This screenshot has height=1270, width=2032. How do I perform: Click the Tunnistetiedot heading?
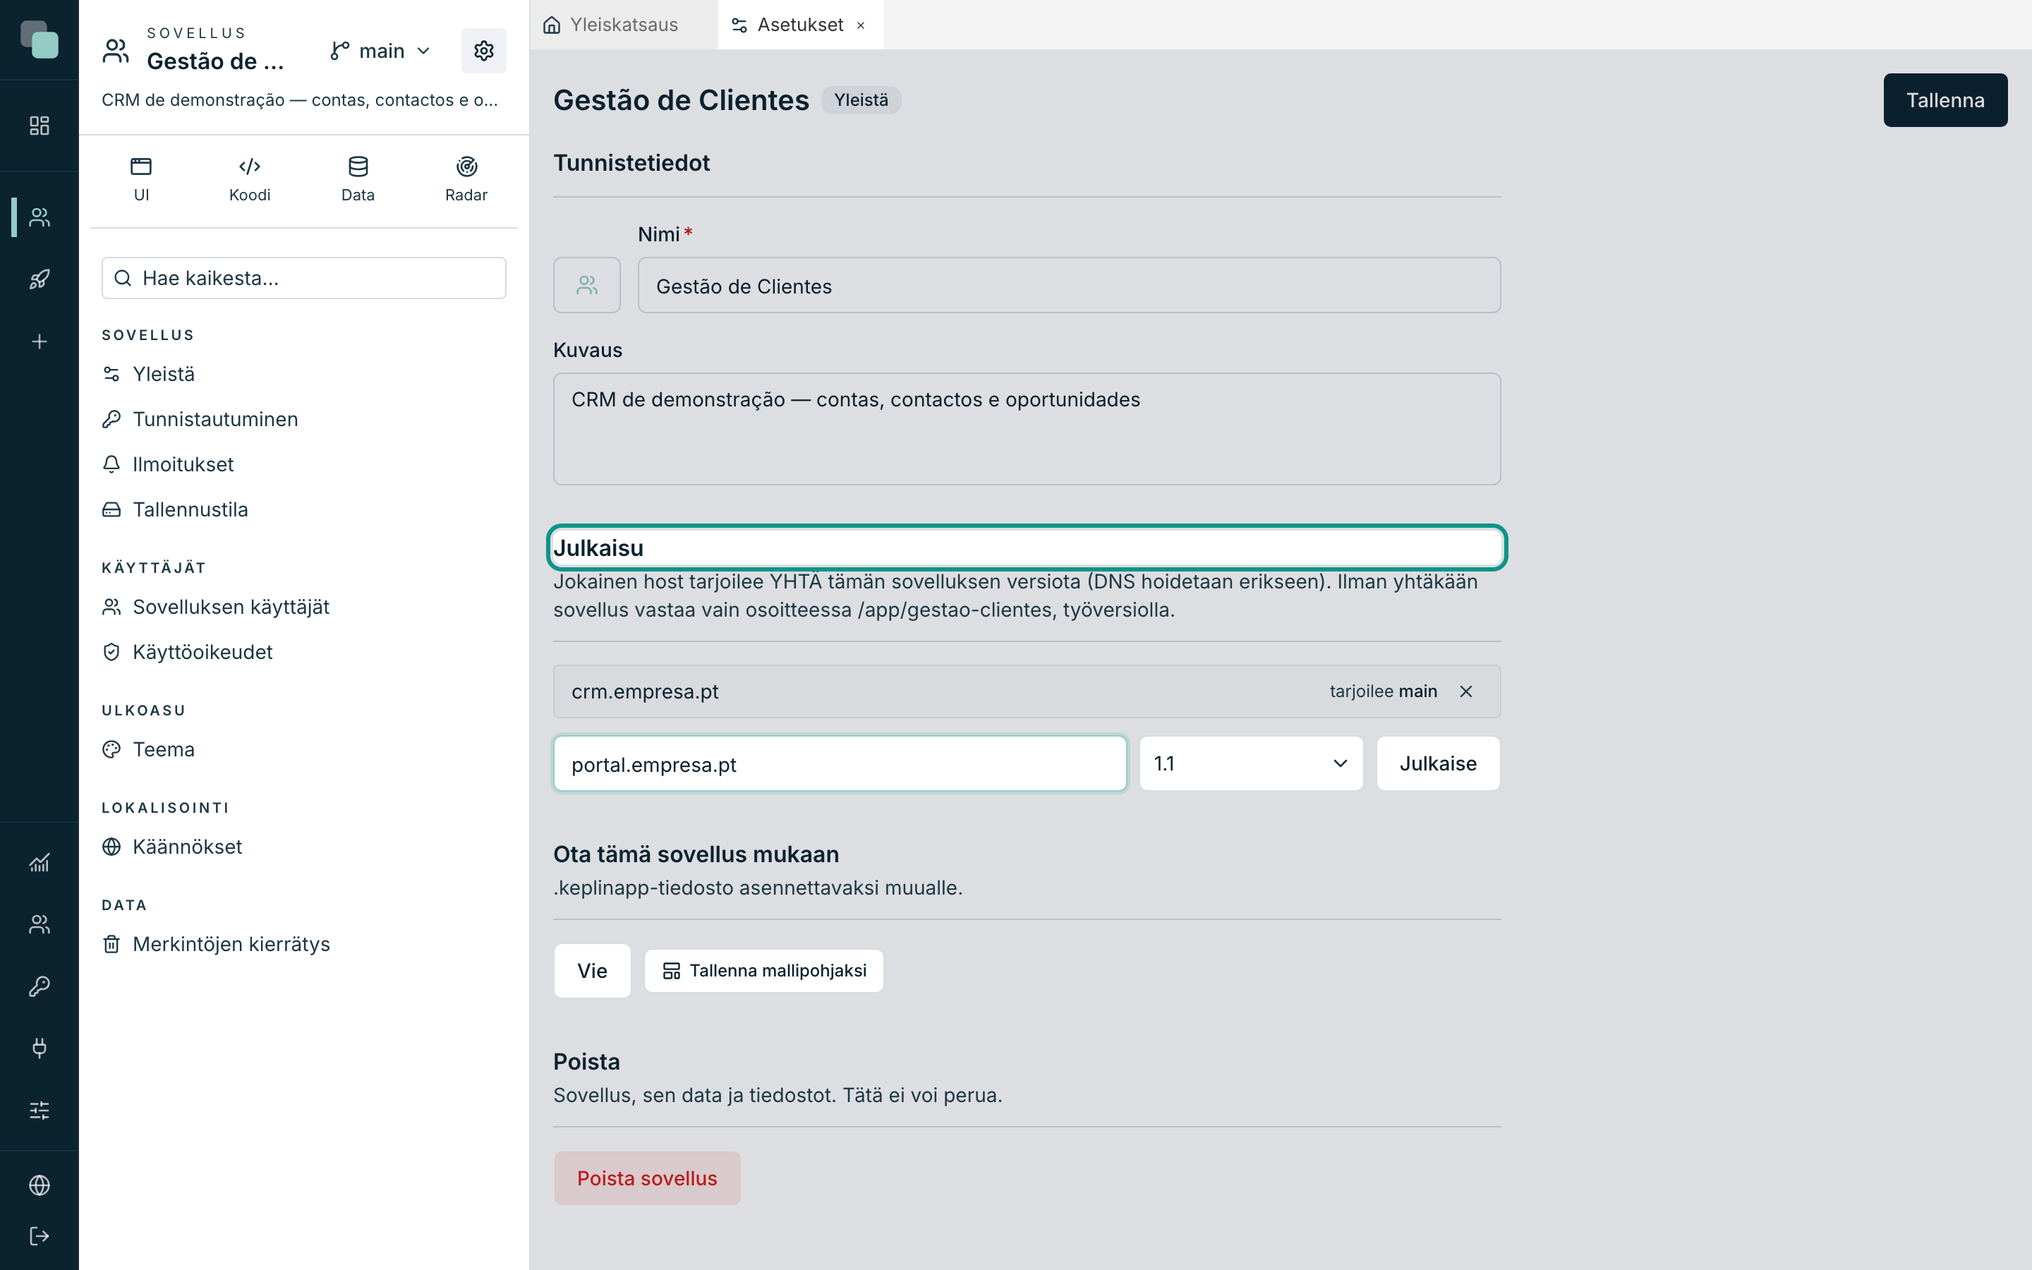click(x=631, y=163)
